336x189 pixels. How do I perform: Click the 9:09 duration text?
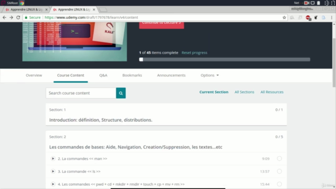266,159
